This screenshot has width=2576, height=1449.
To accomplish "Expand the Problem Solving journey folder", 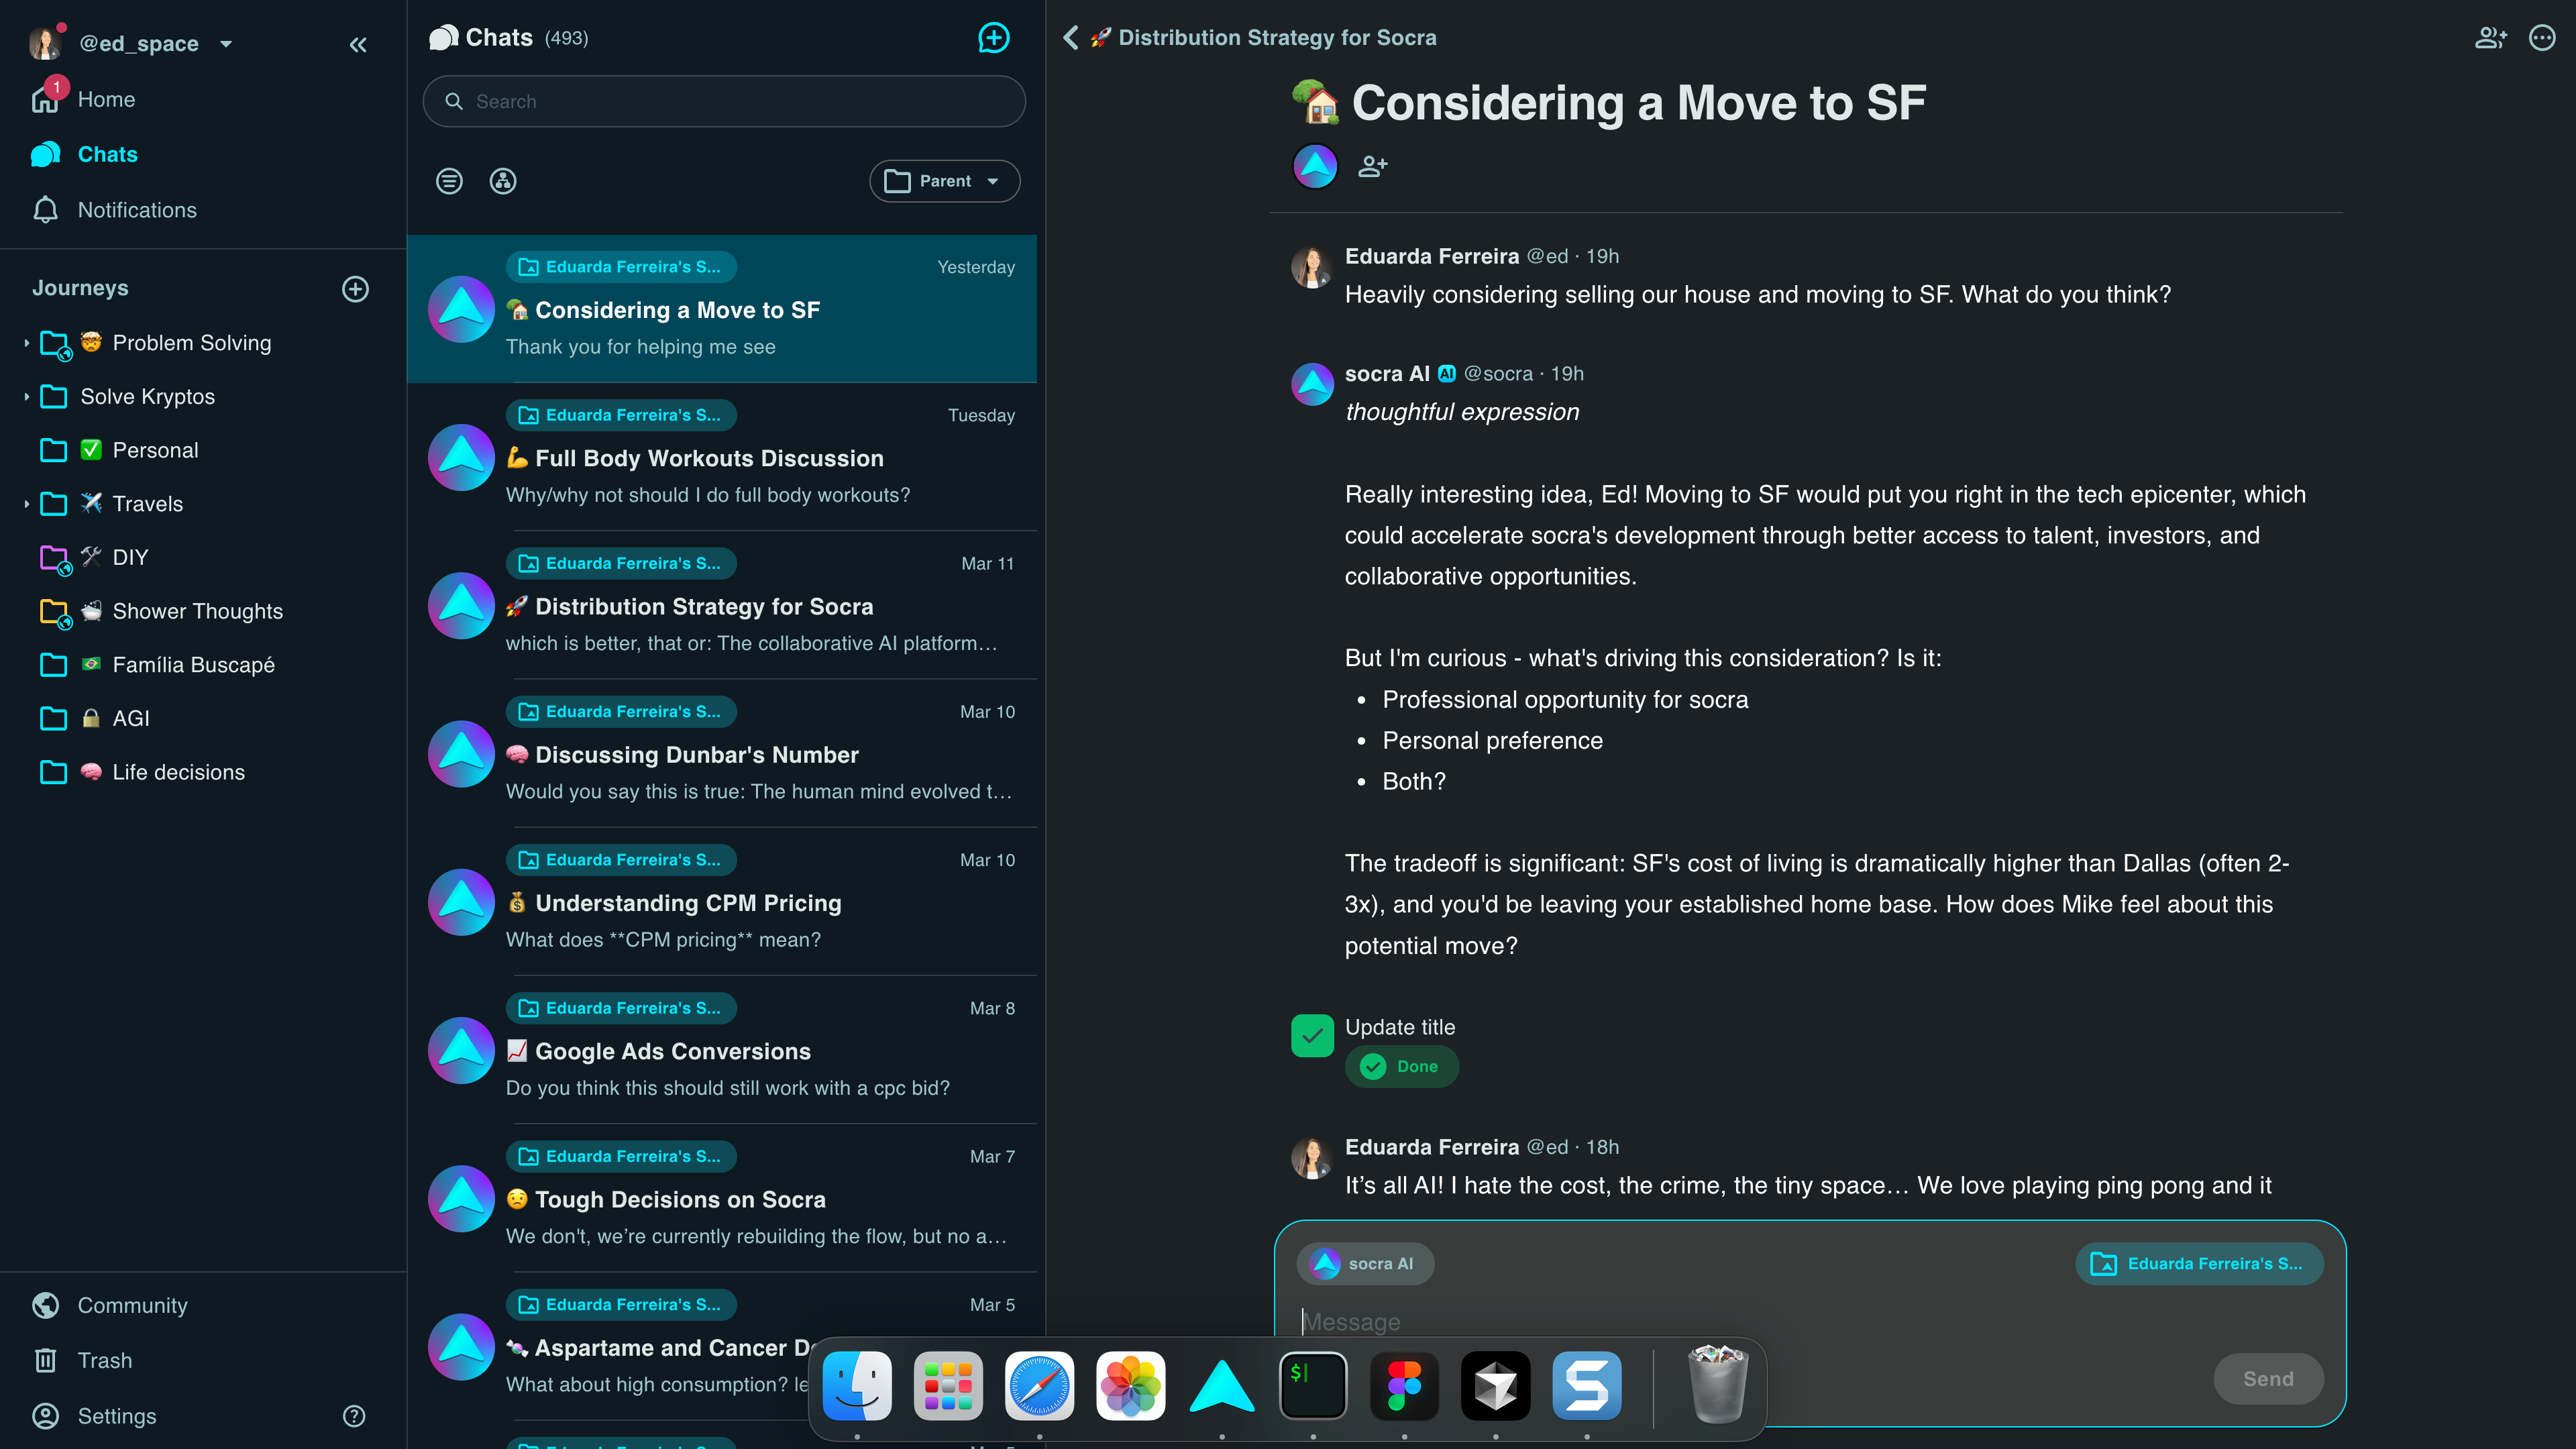I will [x=26, y=343].
